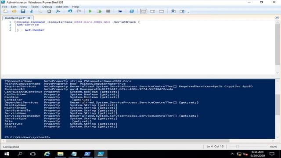This screenshot has height=158, width=281.
Task: Toggle the Show Command Add-on icon
Action: (182, 11)
